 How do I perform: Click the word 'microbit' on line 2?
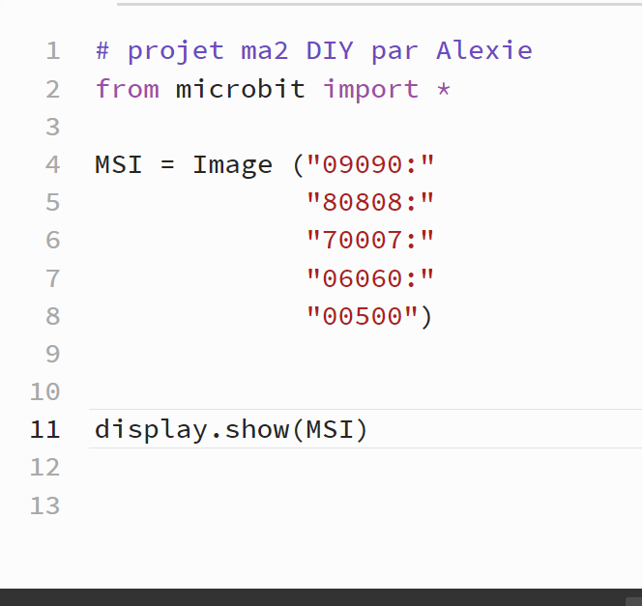click(241, 89)
